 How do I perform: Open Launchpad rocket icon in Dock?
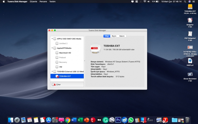coord(17,120)
